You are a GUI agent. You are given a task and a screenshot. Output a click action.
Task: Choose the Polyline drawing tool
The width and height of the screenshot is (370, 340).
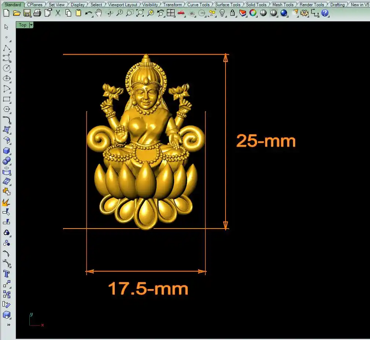(x=6, y=48)
